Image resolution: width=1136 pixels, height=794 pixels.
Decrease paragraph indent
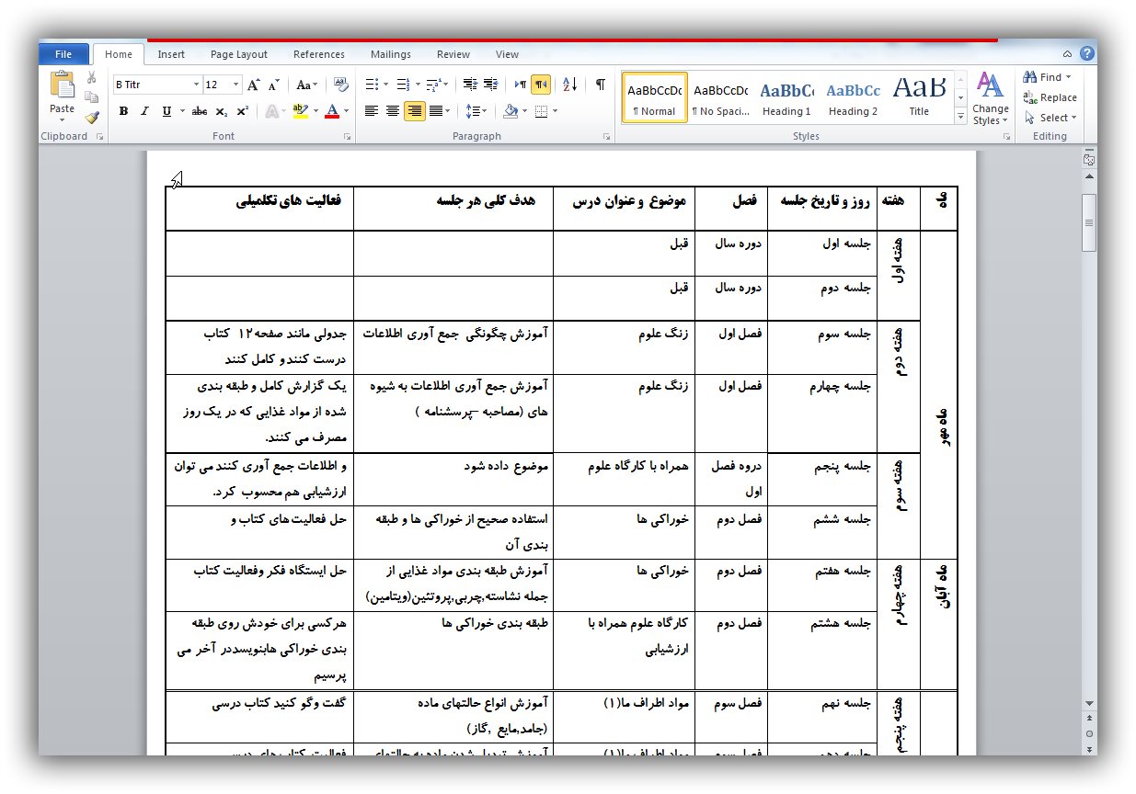click(x=470, y=85)
